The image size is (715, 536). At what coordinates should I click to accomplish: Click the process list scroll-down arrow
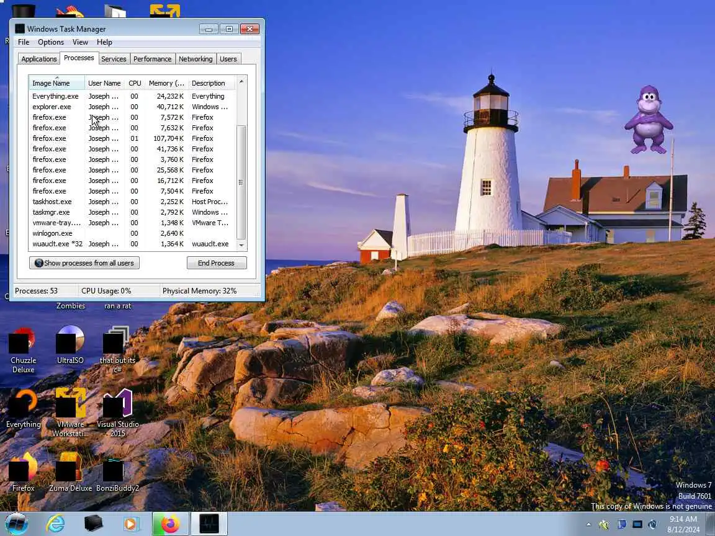[x=241, y=245]
